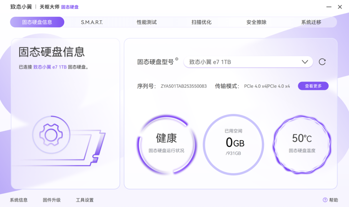Image resolution: width=349 pixels, height=207 pixels.
Task: Refresh the SSD model list
Action: click(322, 62)
